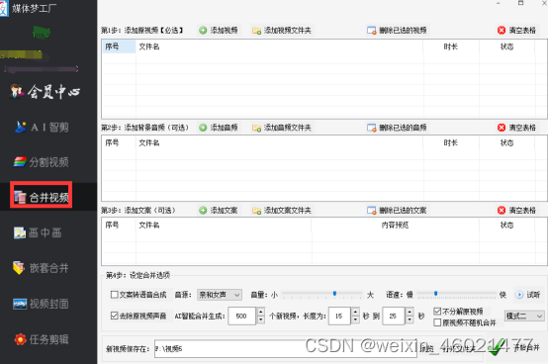Increase the minimum length of 15 seconds
The image size is (548, 364).
[355, 312]
